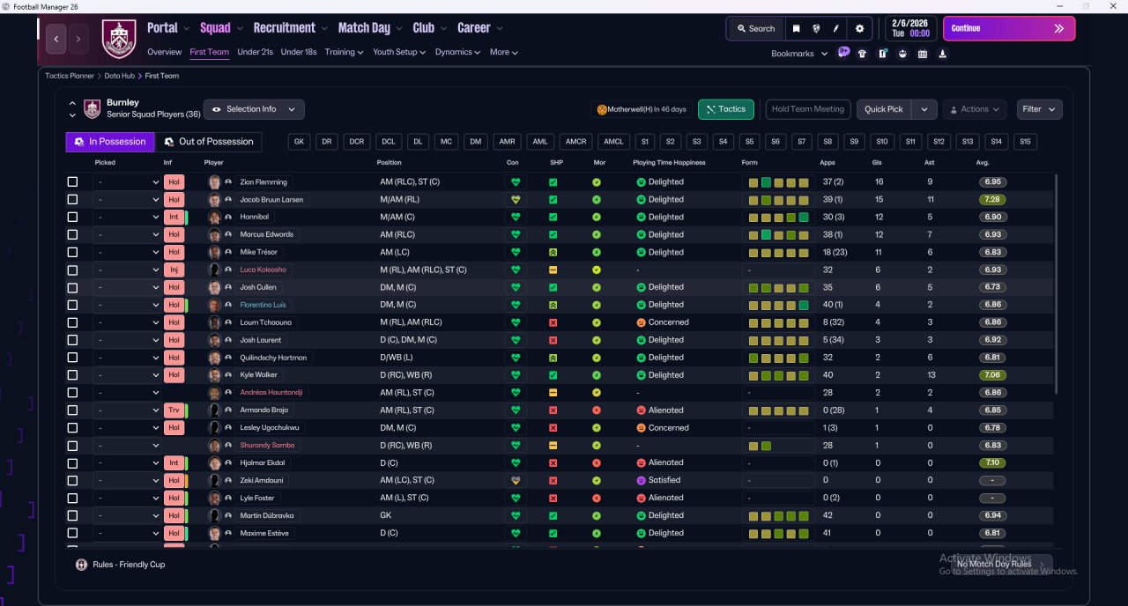Click Mike Trésor's yellow-green sharpness icon
The height and width of the screenshot is (606, 1128).
[x=553, y=252]
